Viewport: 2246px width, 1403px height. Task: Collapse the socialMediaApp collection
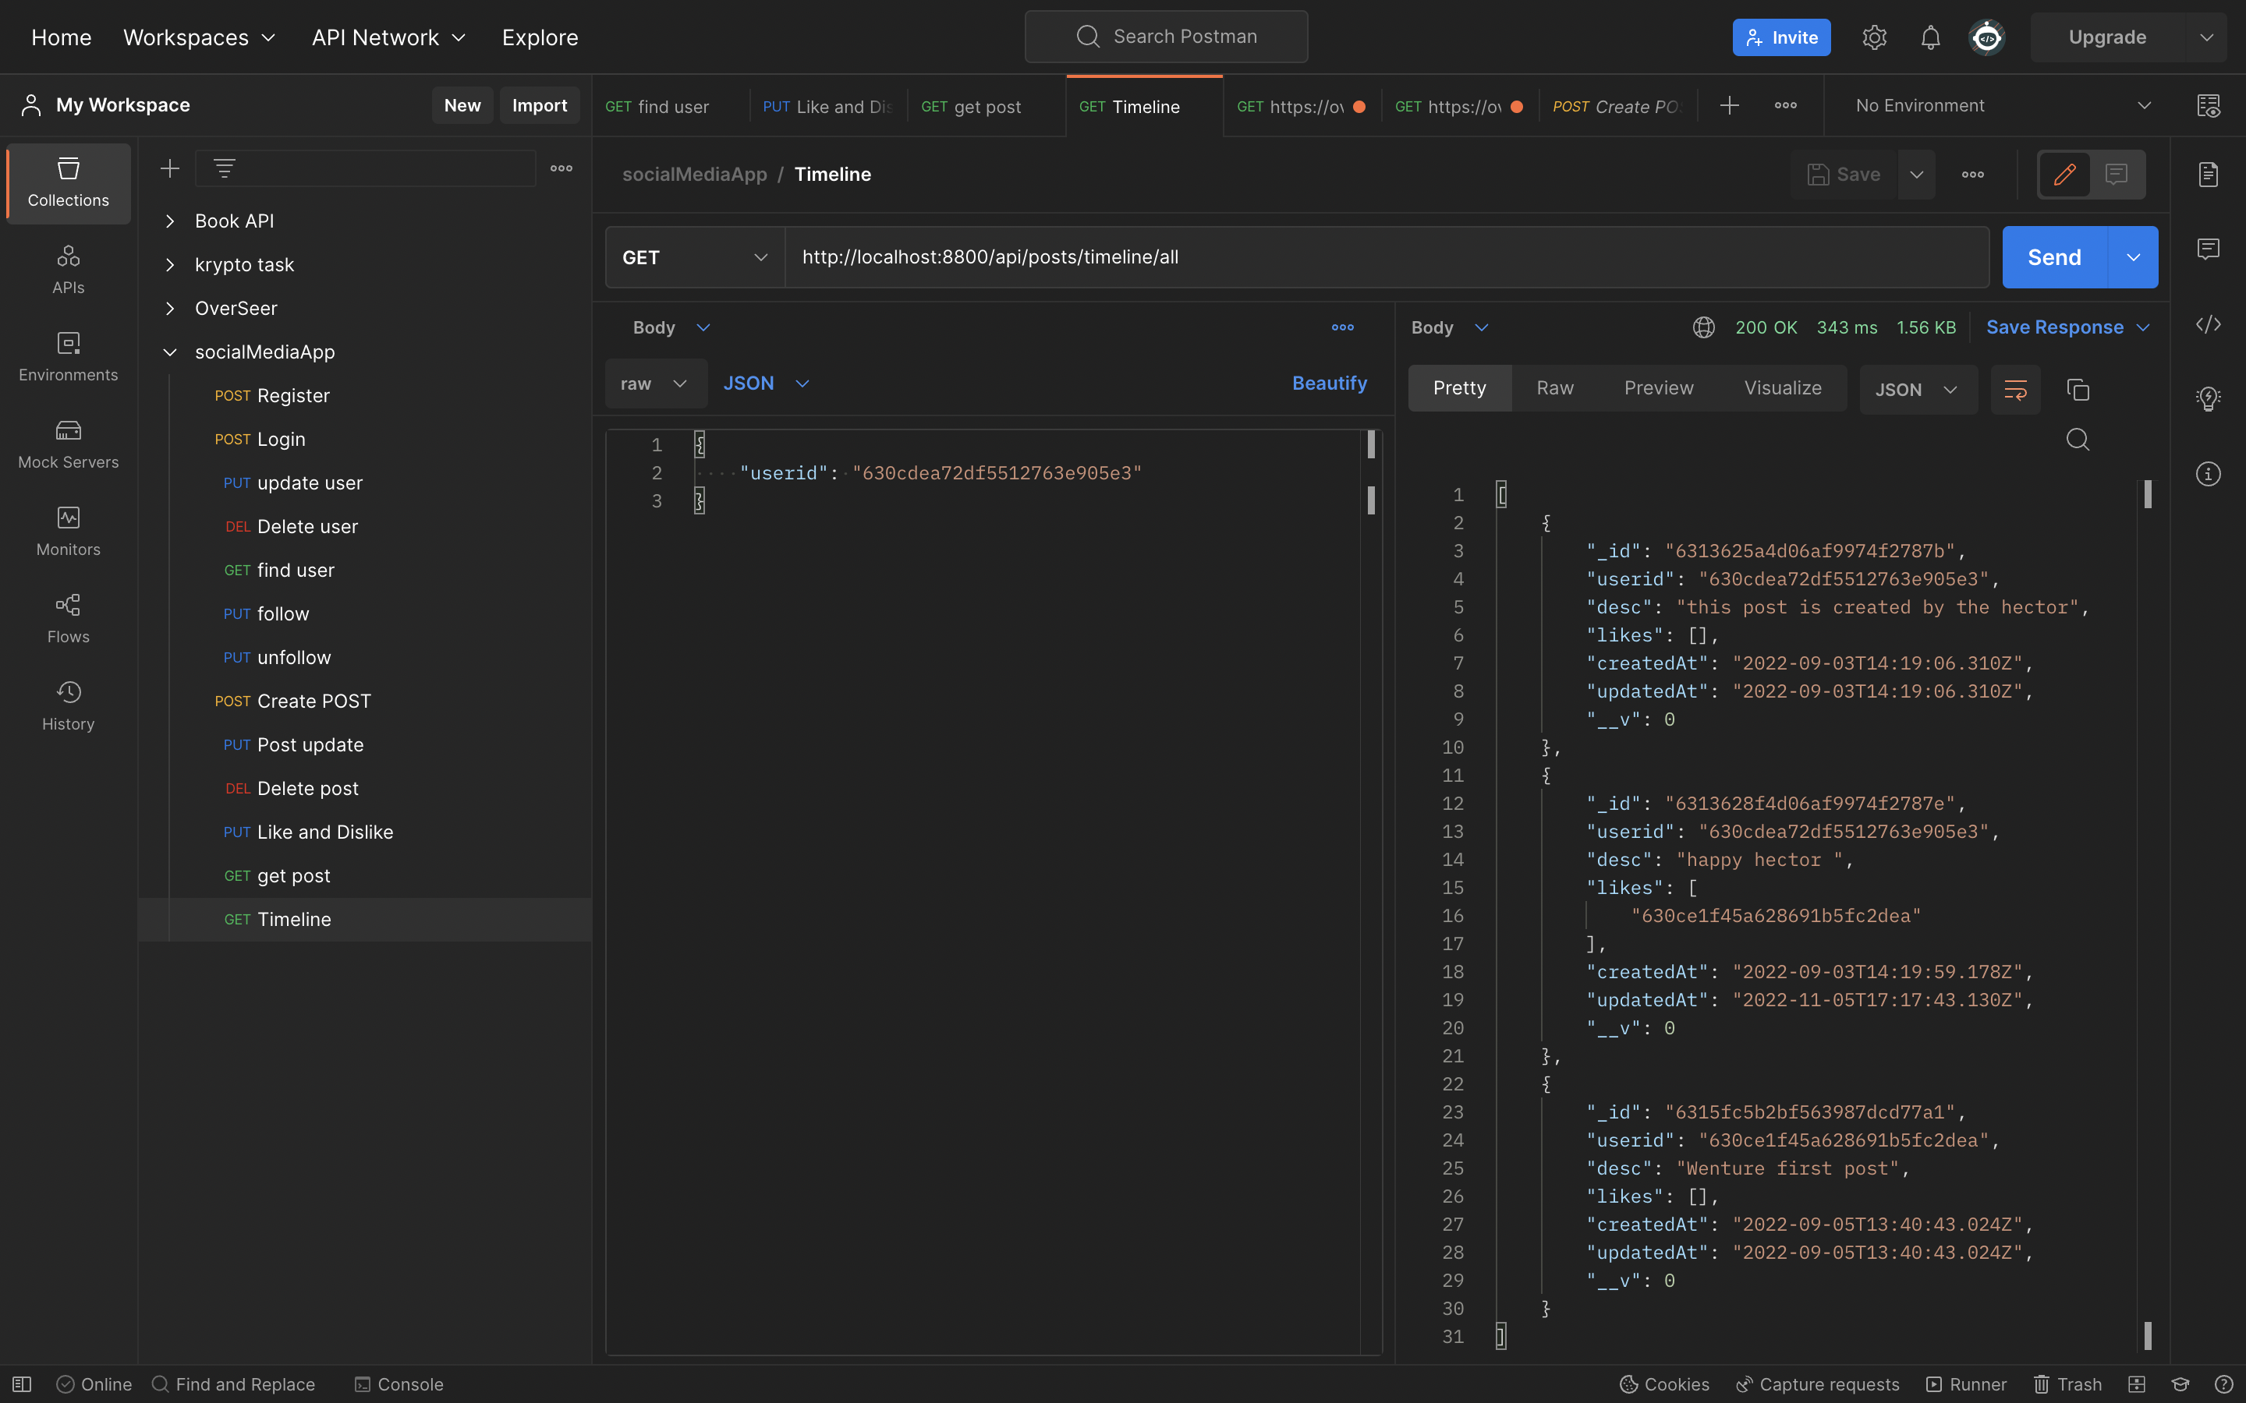tap(170, 352)
